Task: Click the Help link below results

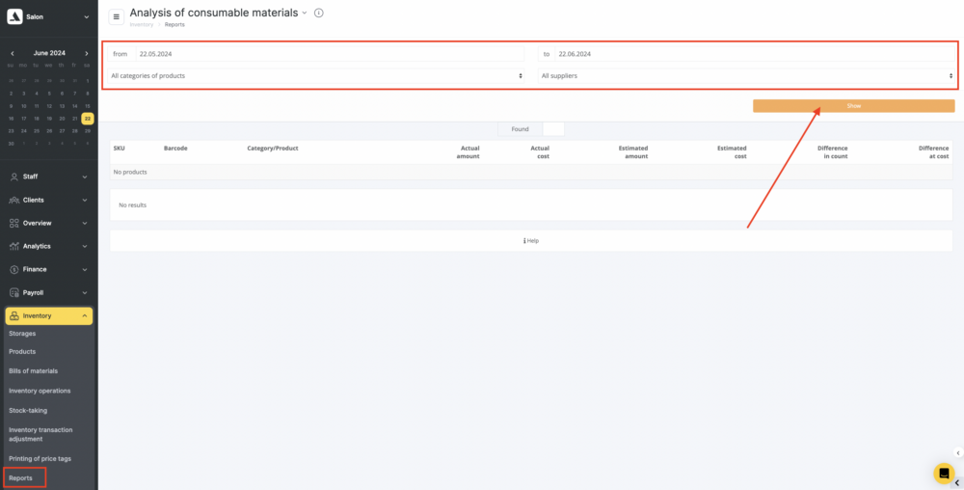Action: click(x=531, y=240)
